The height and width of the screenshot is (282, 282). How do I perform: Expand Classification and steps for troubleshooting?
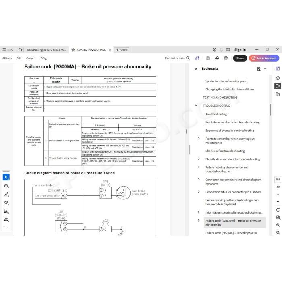tap(199, 159)
